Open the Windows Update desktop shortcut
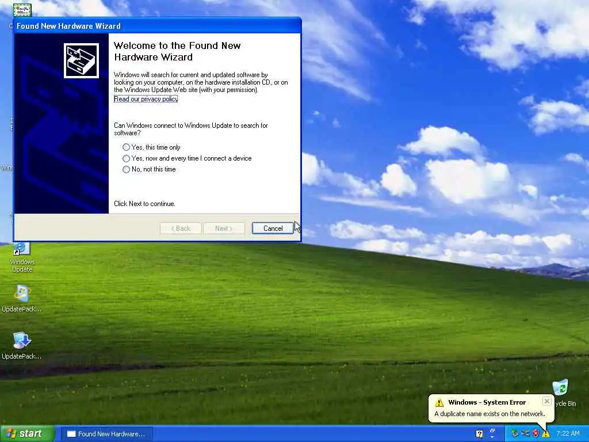Screen dimensions: 589x442 click(22, 257)
